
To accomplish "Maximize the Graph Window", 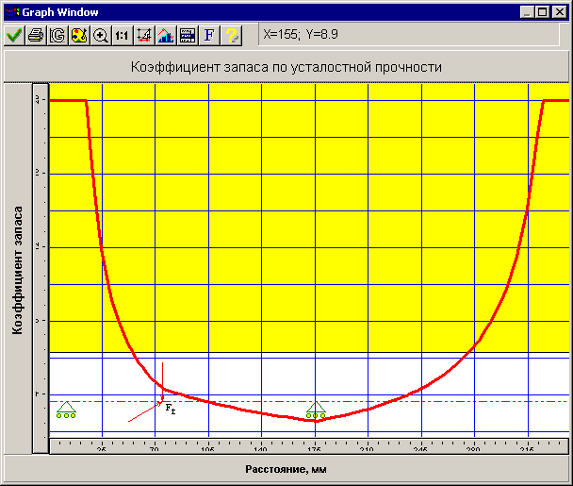I will 542,12.
